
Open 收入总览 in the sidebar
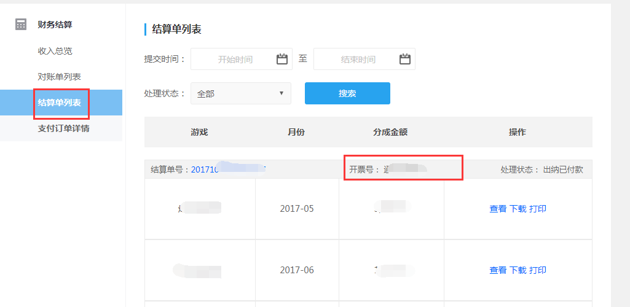pyautogui.click(x=55, y=51)
